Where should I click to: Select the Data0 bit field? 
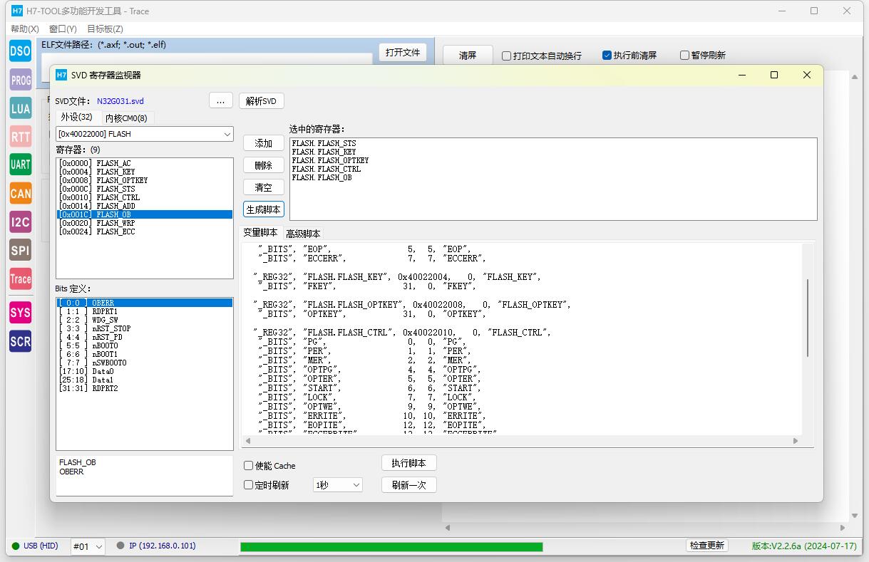145,371
